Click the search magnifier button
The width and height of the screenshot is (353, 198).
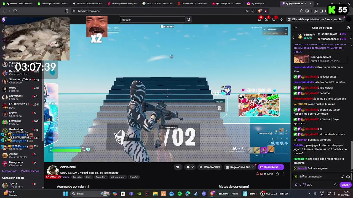coord(189,20)
